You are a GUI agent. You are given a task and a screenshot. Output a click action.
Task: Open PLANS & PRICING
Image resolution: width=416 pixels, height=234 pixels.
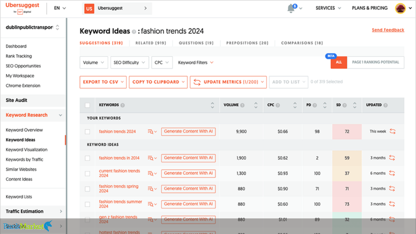(x=370, y=8)
